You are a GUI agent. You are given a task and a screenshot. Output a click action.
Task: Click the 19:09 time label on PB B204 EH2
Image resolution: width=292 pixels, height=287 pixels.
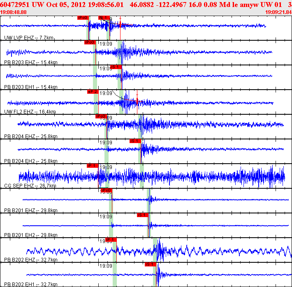pos(106,143)
